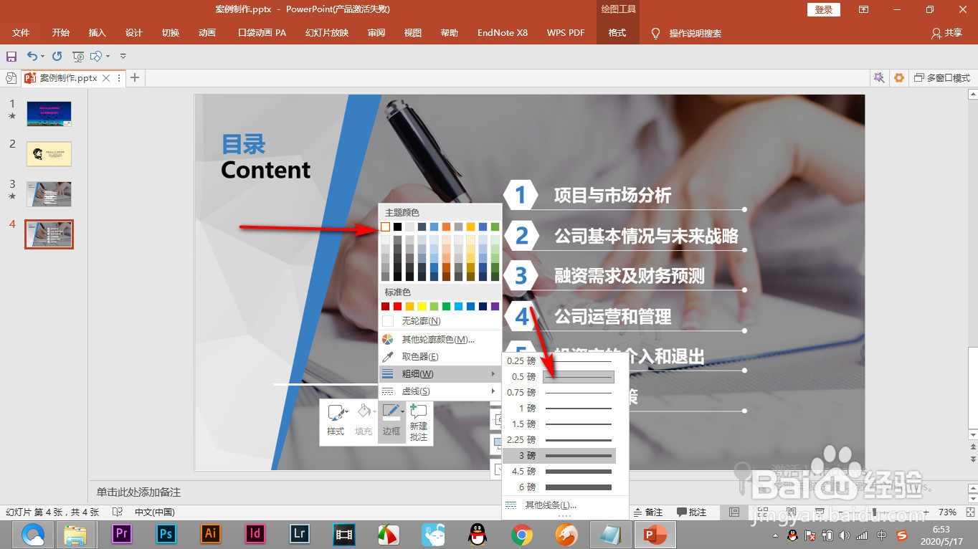This screenshot has width=978, height=549.
Task: Open the 文件 menu
Action: point(21,33)
